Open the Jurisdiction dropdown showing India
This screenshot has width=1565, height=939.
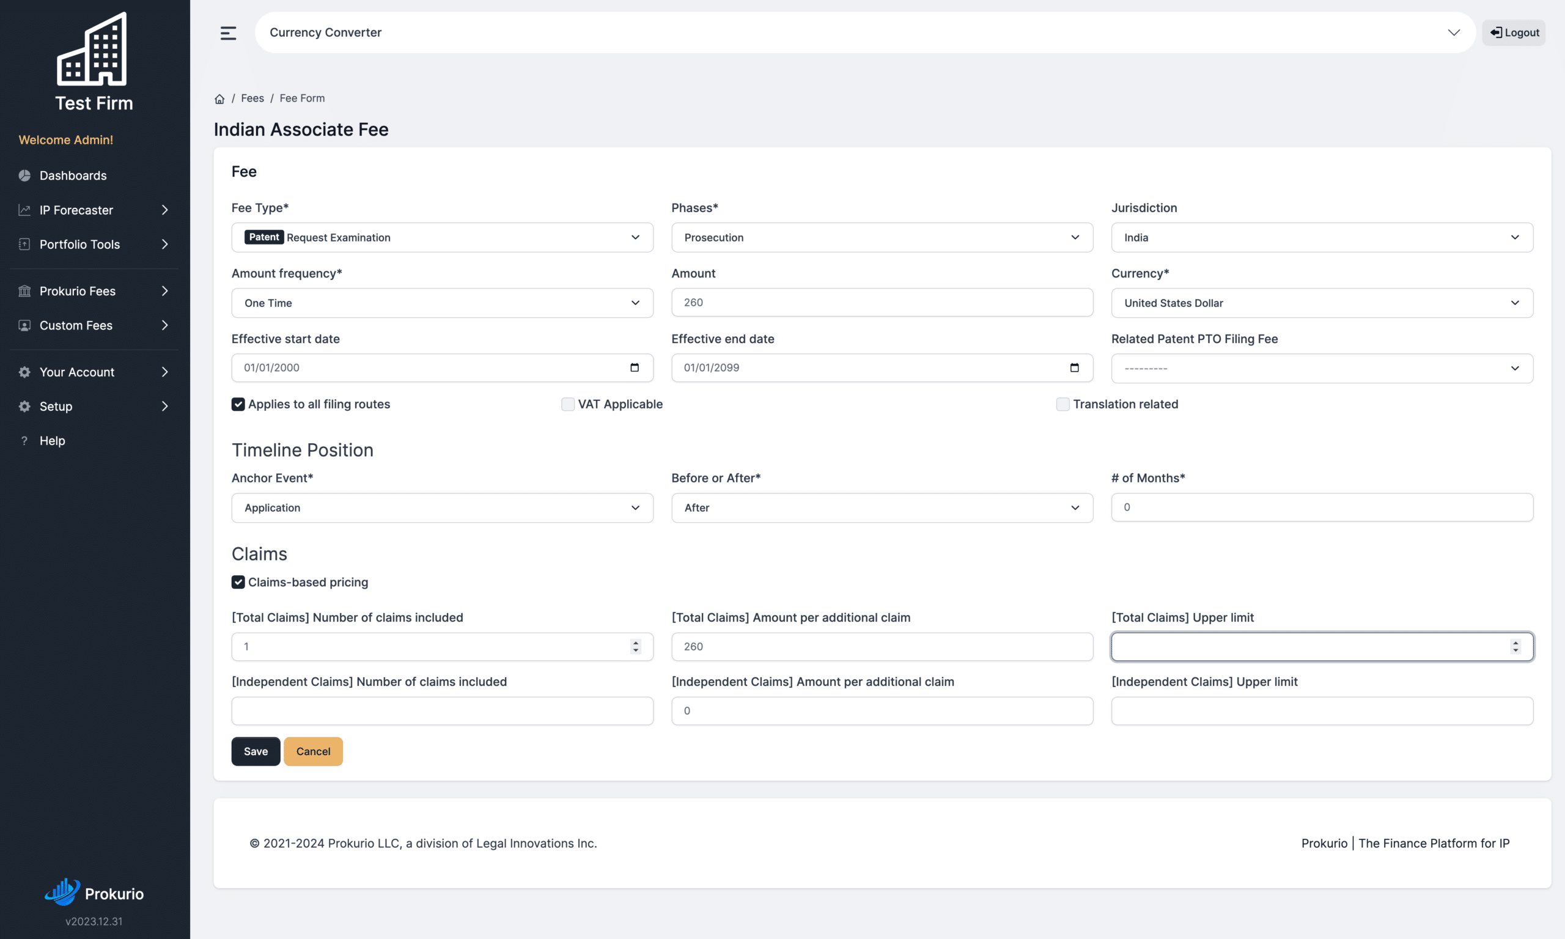(x=1322, y=237)
